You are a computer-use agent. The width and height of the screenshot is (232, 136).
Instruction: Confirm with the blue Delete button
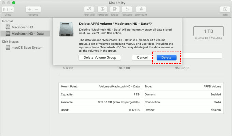point(166,57)
